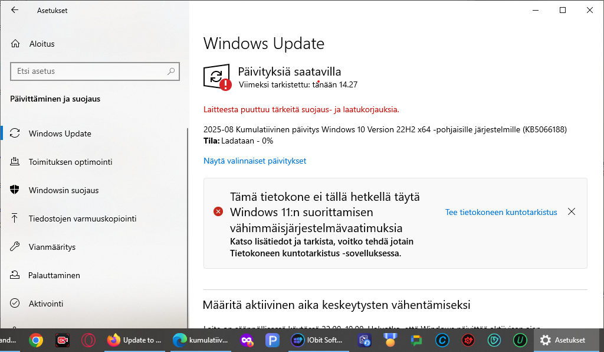The image size is (604, 352).
Task: Open Tiedostojen varmuuskopiointi section
Action: (x=83, y=219)
